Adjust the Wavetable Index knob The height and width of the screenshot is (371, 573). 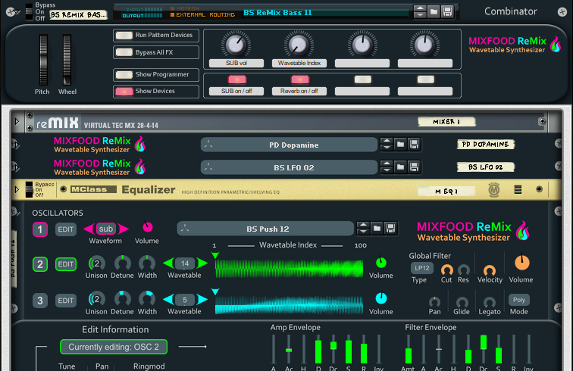[299, 45]
